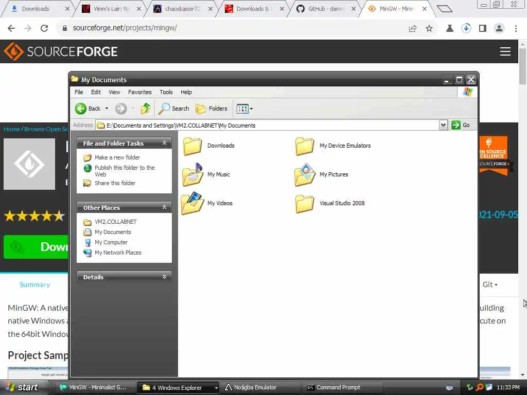Reload the SourceForge page
The width and height of the screenshot is (527, 395).
pos(44,28)
